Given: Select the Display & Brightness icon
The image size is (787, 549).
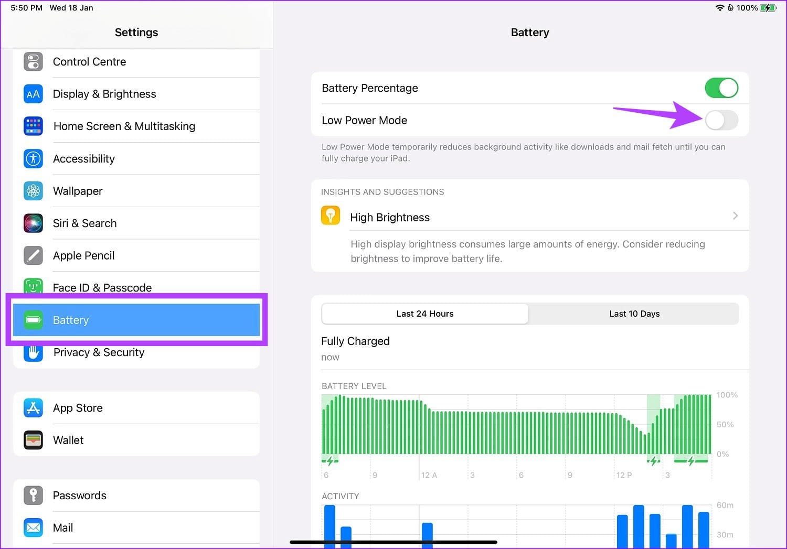Looking at the screenshot, I should point(33,94).
